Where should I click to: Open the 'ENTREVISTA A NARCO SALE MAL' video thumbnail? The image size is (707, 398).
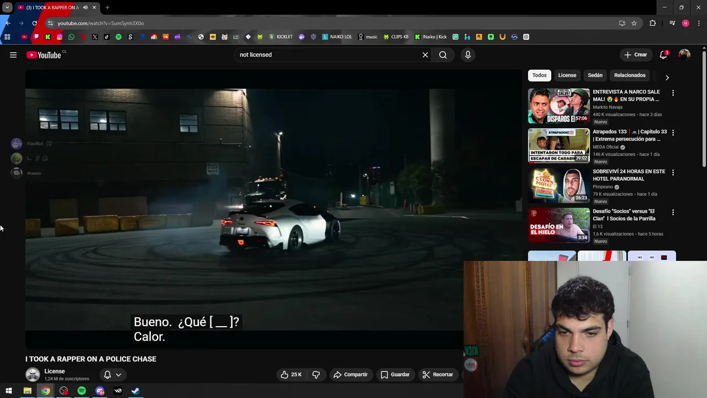coord(559,106)
